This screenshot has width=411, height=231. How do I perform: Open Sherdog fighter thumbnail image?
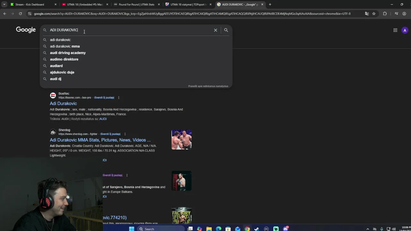181,140
